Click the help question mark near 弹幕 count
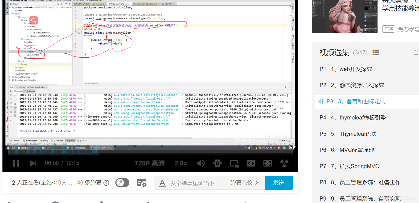Viewport: 419px width, 203px height. tap(106, 183)
